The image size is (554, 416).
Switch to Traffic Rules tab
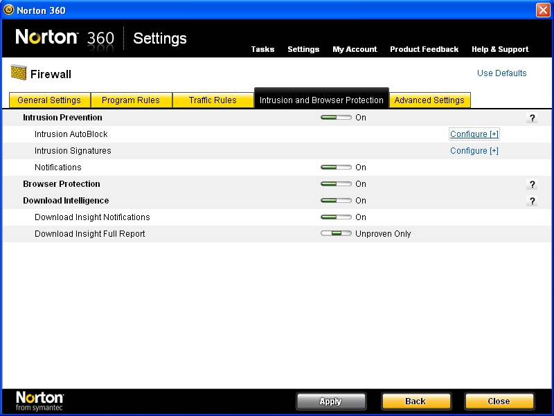coord(213,100)
